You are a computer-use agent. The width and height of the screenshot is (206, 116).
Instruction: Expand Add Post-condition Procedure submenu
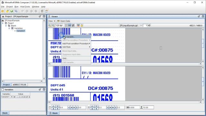pyautogui.click(x=76, y=43)
